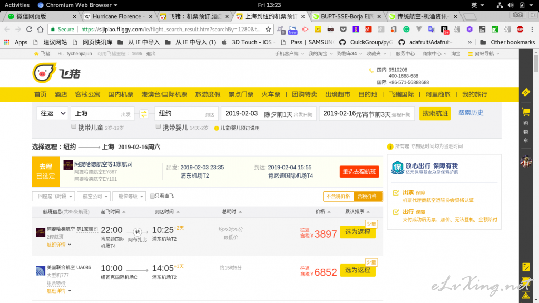Open the 航空公司 filter dropdown

coord(93,196)
